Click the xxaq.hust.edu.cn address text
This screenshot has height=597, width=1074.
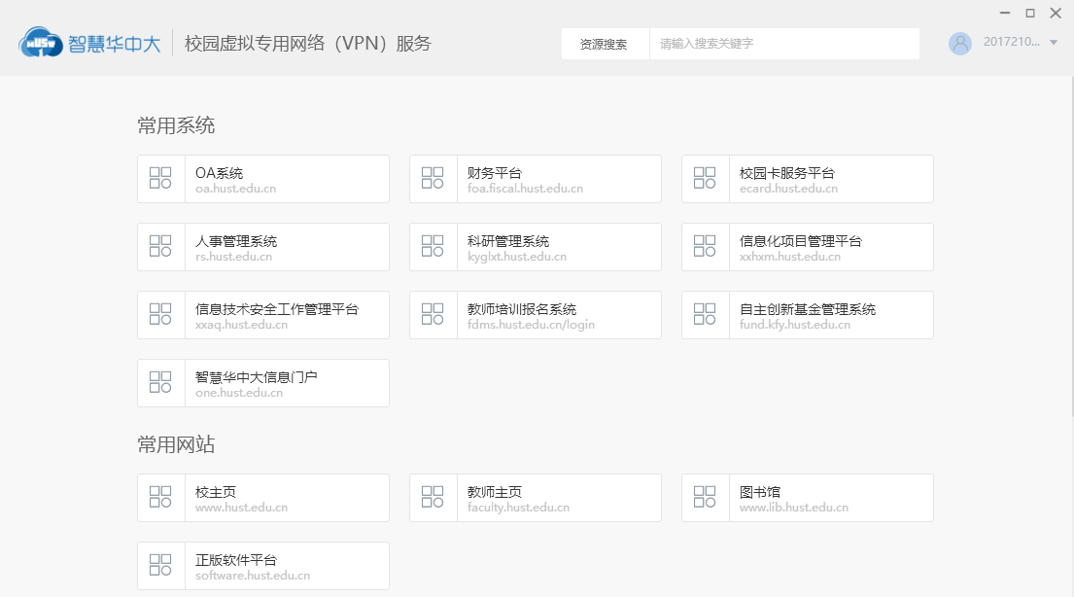pyautogui.click(x=241, y=324)
